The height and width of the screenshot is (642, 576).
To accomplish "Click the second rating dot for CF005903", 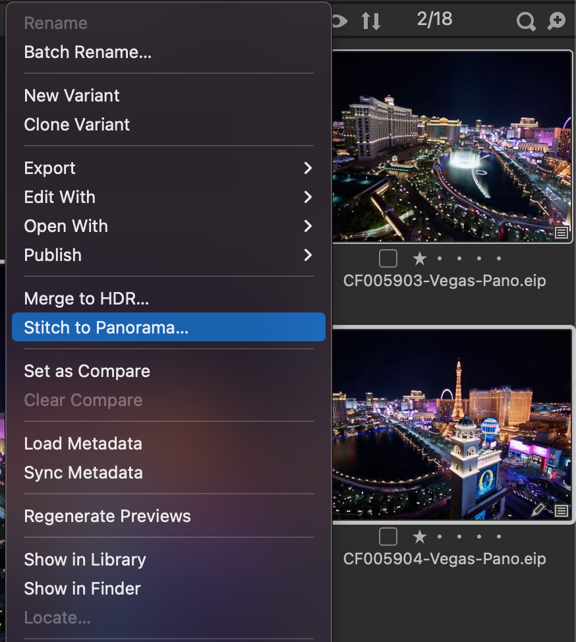I will 440,258.
